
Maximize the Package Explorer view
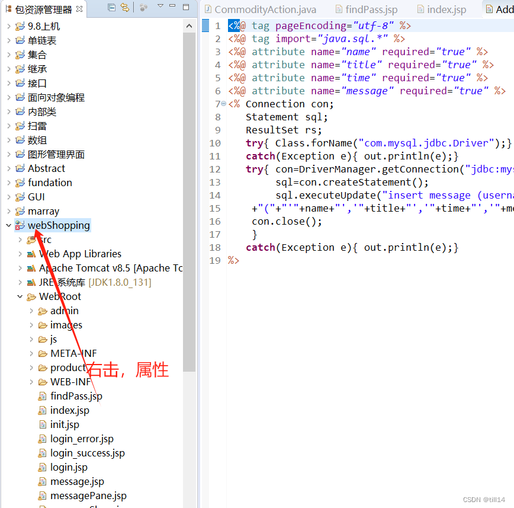[186, 6]
